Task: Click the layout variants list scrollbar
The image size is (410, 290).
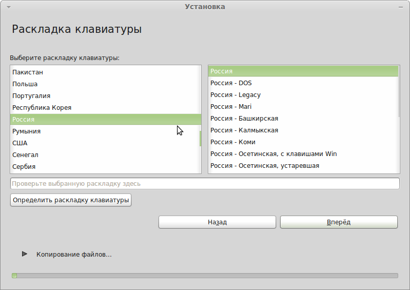Action: click(x=399, y=91)
